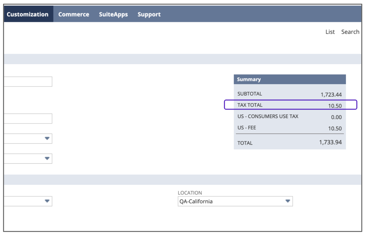Click the total amount 1,733.94
The width and height of the screenshot is (367, 235).
click(x=330, y=143)
